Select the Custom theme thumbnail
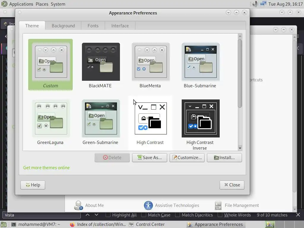The height and width of the screenshot is (228, 304). pyautogui.click(x=50, y=64)
